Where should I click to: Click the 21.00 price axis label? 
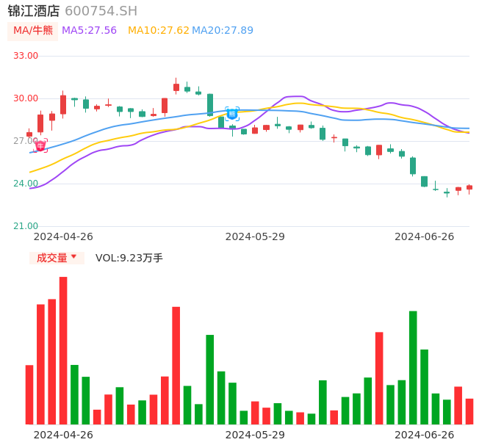pos(26,226)
